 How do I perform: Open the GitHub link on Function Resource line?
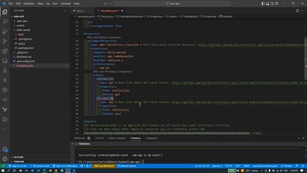pyautogui.click(x=252, y=45)
